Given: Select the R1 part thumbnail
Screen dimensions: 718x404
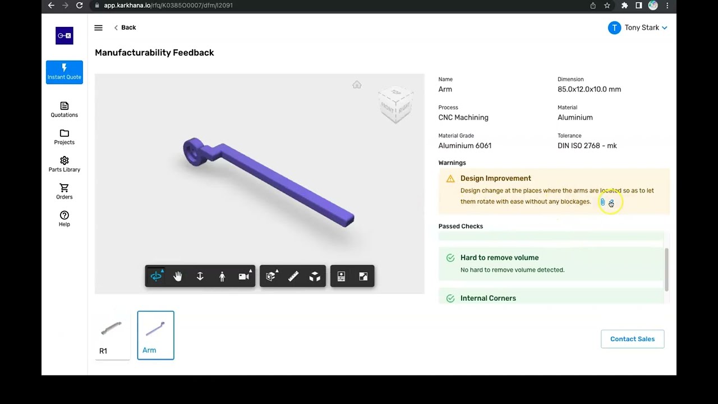Looking at the screenshot, I should pos(112,336).
